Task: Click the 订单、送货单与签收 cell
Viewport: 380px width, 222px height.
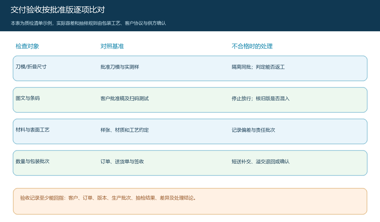Action: (122, 161)
